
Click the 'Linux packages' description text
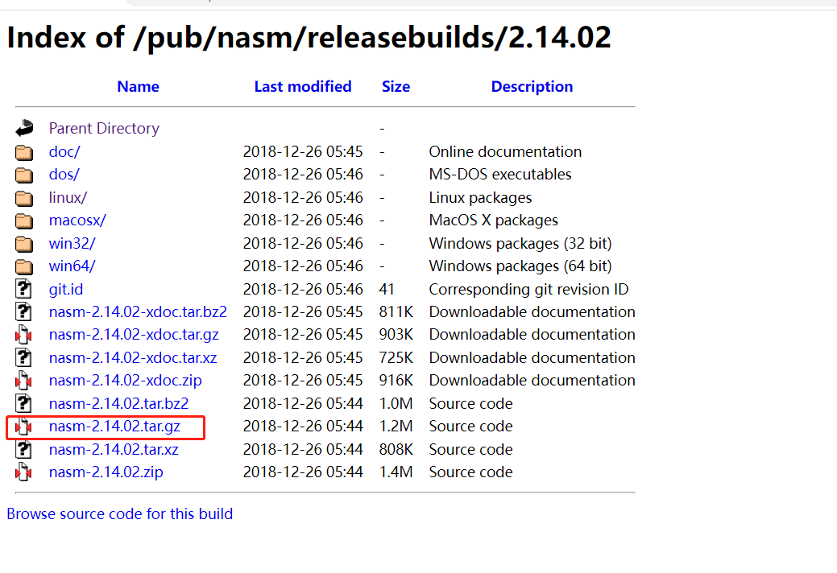[x=480, y=198]
